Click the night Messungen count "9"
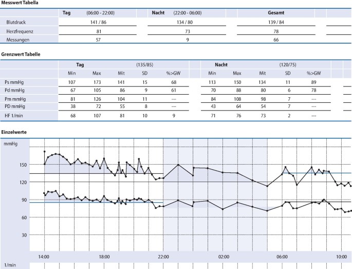The width and height of the screenshot is (352, 269). [x=188, y=40]
